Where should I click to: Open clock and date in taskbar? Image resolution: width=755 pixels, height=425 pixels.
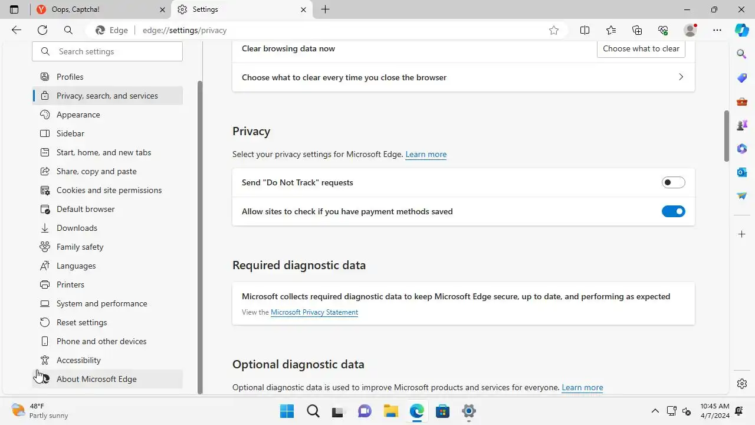click(715, 411)
